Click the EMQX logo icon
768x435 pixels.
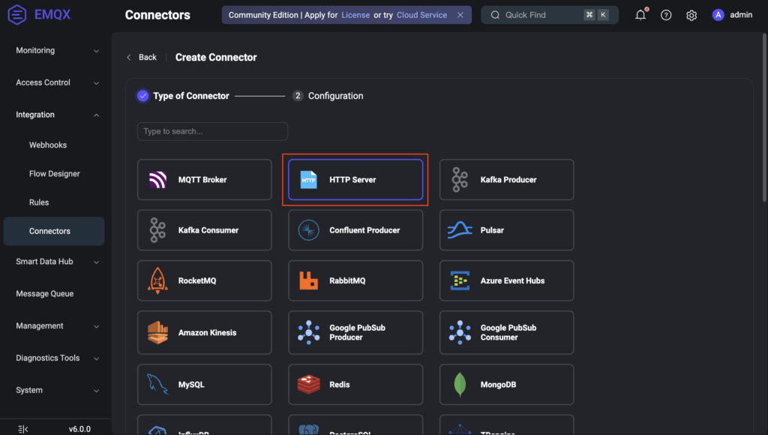click(17, 15)
